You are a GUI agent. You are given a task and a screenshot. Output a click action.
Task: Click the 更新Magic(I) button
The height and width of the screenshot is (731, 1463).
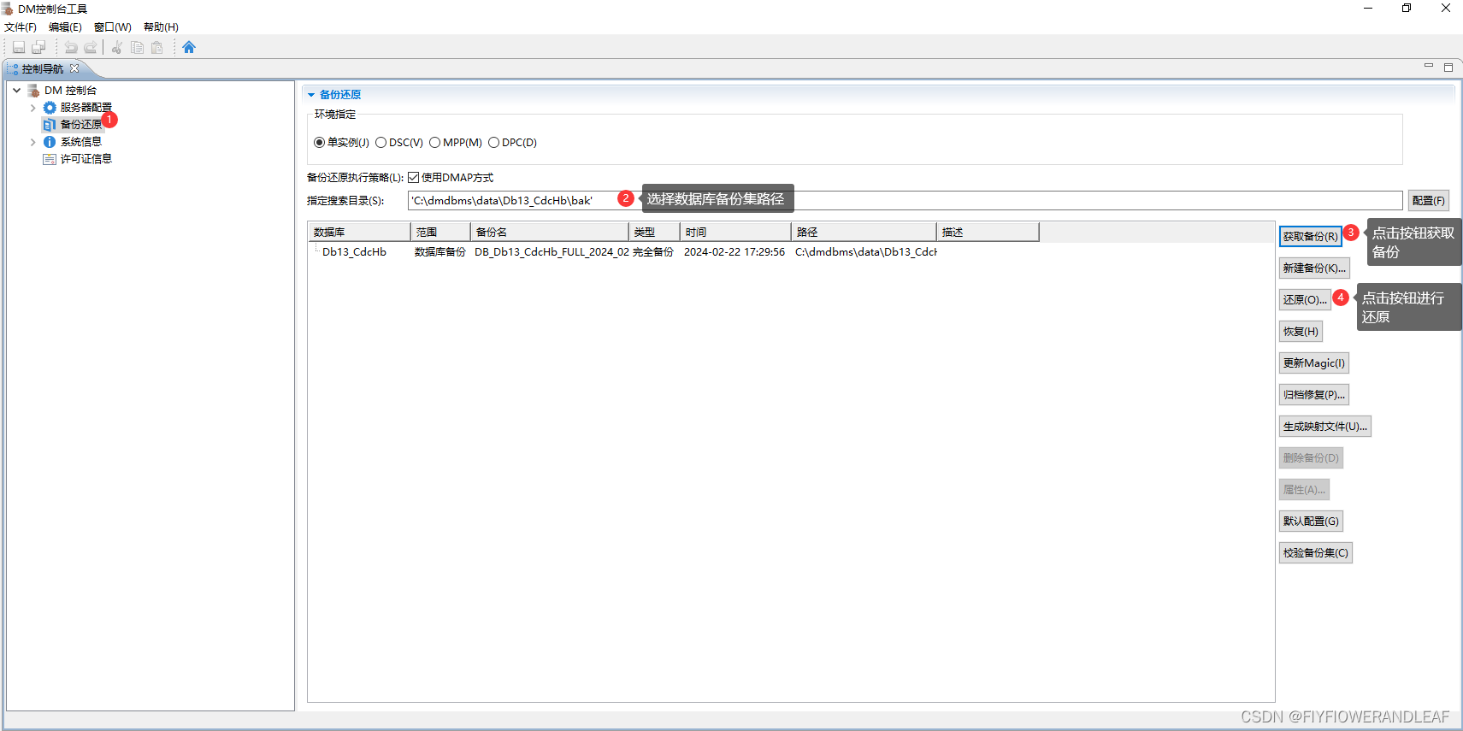1314,363
